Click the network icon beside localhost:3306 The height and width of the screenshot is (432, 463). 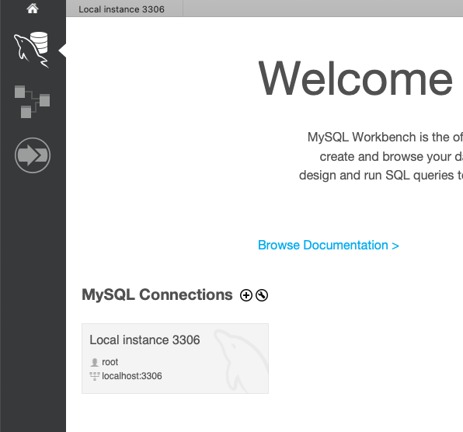pyautogui.click(x=95, y=376)
